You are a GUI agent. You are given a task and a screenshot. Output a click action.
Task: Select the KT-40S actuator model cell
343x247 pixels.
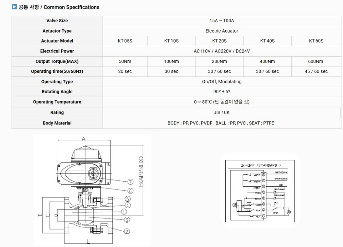267,41
